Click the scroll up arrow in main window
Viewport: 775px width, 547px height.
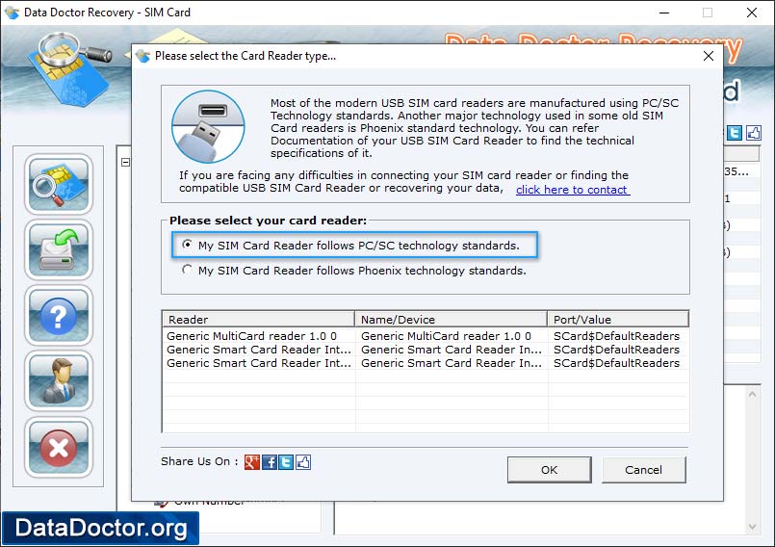pos(752,394)
